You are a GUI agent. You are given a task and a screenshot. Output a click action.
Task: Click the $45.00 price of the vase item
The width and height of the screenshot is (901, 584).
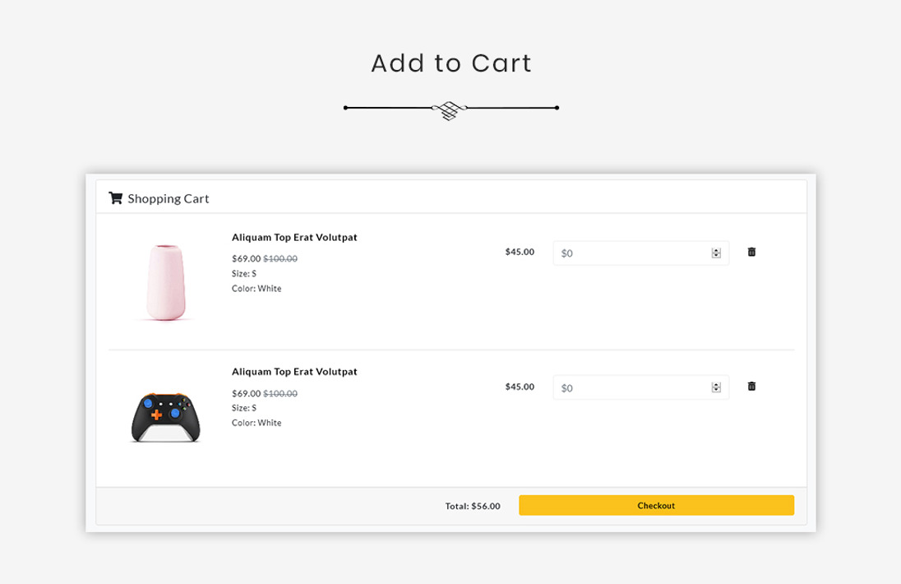pos(520,252)
